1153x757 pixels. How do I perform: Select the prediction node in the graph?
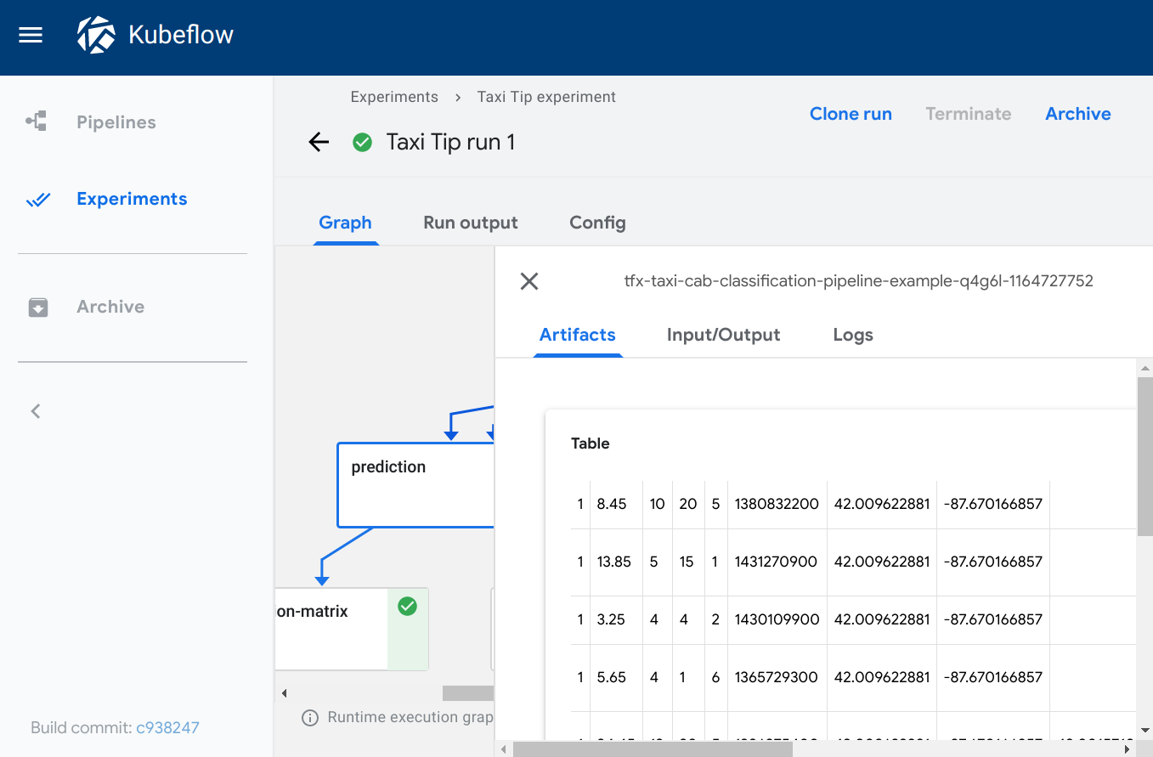[388, 466]
